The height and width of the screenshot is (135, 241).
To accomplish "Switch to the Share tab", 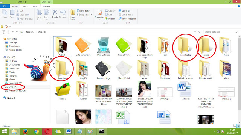I will point(25,6).
